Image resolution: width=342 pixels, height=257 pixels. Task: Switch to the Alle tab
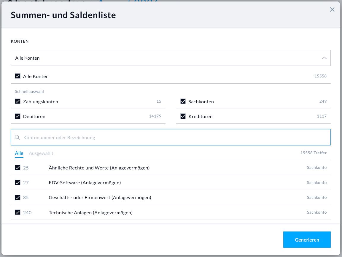tap(19, 153)
